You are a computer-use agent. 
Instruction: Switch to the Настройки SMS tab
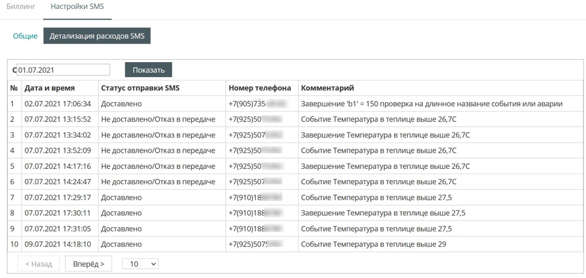(77, 7)
